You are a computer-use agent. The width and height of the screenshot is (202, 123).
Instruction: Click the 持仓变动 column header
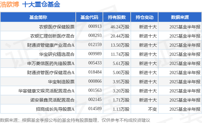coord(145,17)
